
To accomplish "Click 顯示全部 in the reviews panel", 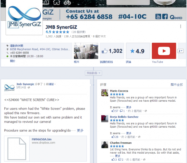I will point(176,84).
